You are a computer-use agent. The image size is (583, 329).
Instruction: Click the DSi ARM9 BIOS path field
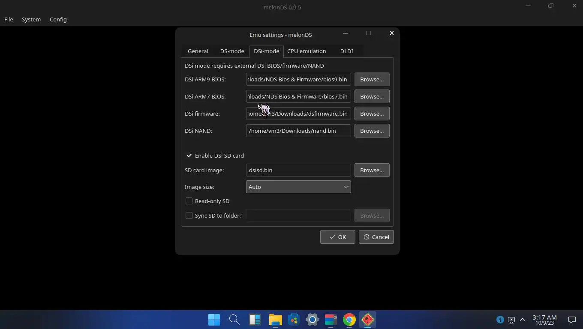click(x=298, y=79)
